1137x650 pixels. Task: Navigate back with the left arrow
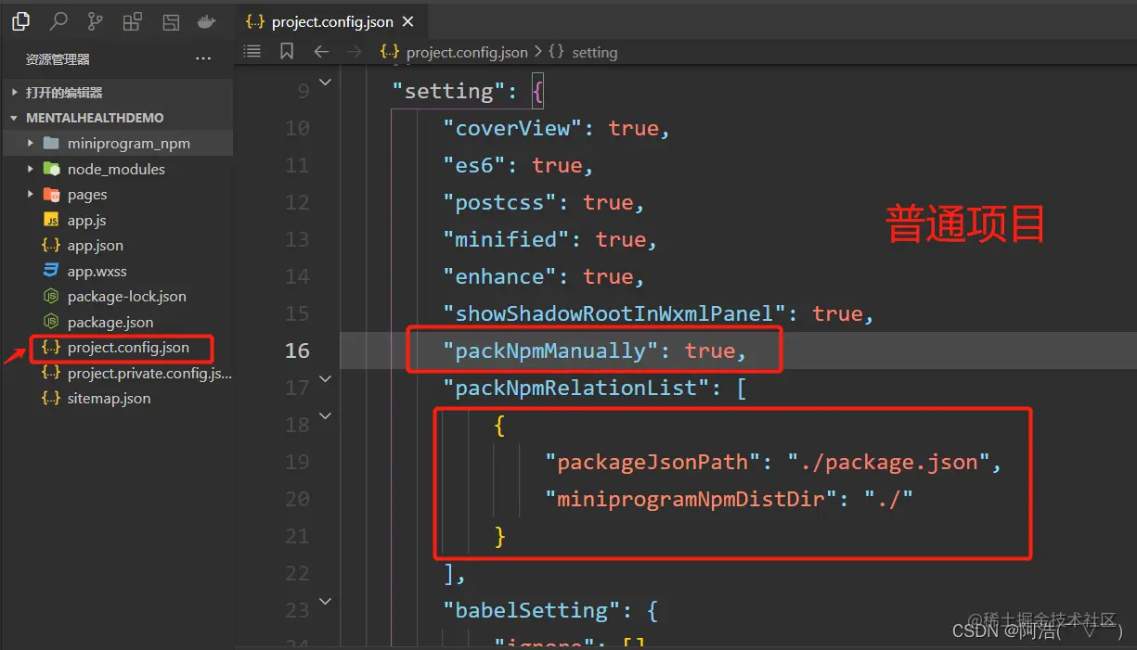coord(321,52)
